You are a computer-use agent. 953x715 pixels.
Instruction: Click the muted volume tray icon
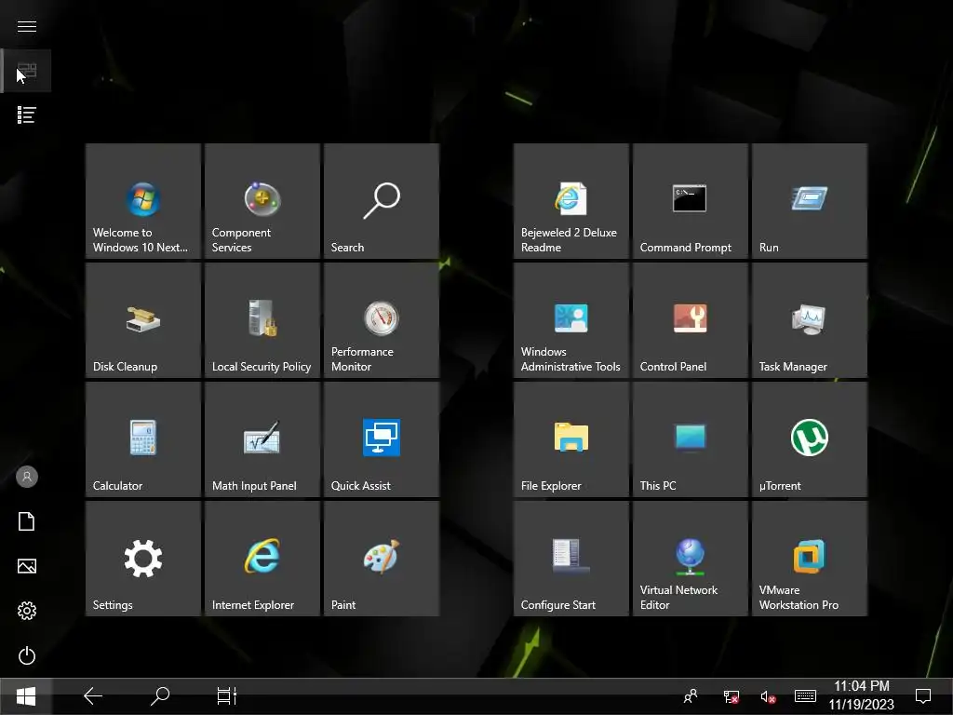[768, 696]
